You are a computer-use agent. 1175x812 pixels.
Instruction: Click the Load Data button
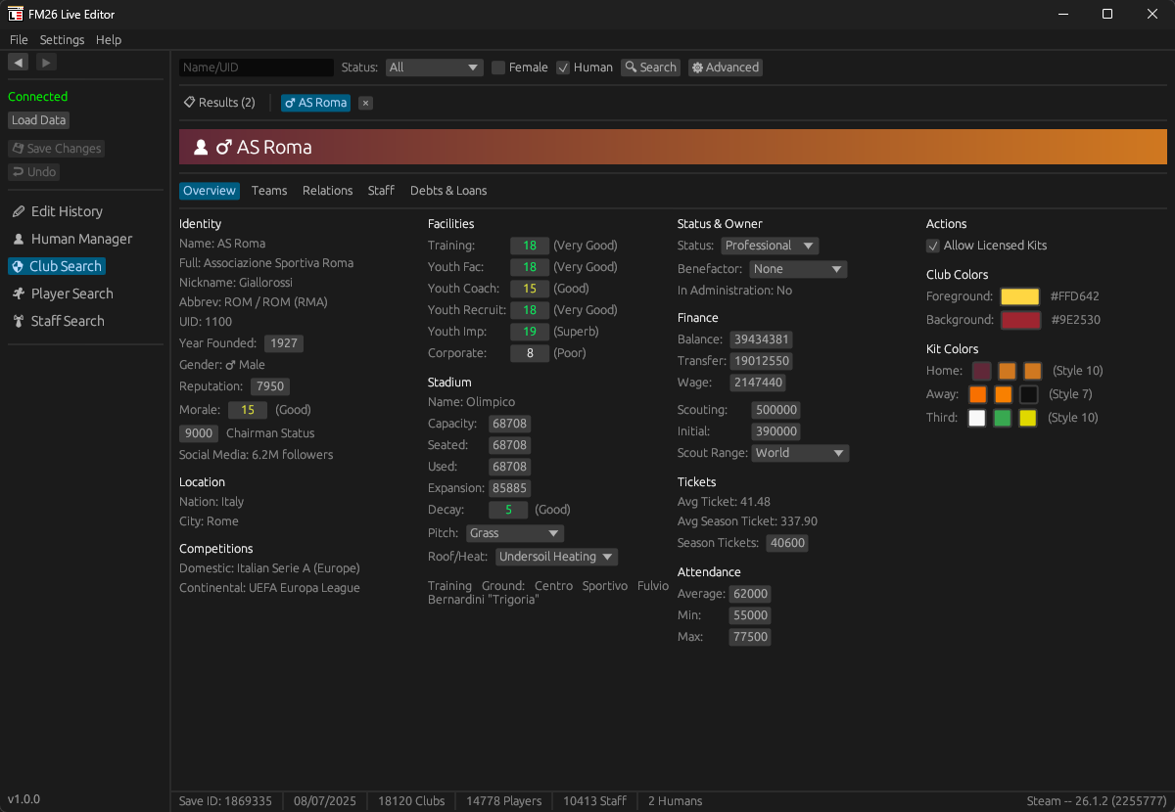[x=39, y=120]
